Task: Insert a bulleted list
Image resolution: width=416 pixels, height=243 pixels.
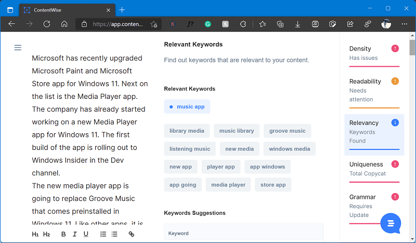Action: point(114,234)
